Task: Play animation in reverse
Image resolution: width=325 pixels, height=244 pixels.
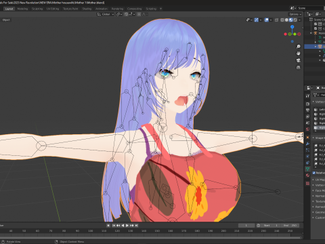Action: click(x=123, y=226)
